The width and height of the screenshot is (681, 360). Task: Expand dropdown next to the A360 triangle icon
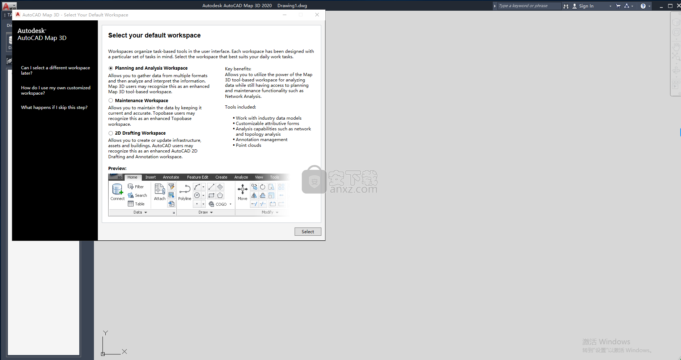pyautogui.click(x=632, y=6)
